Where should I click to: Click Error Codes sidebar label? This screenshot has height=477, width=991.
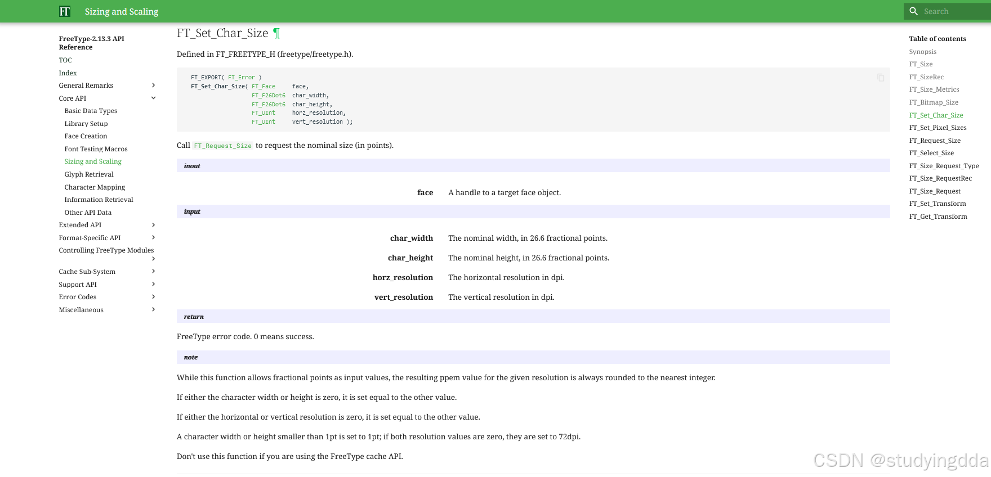78,297
